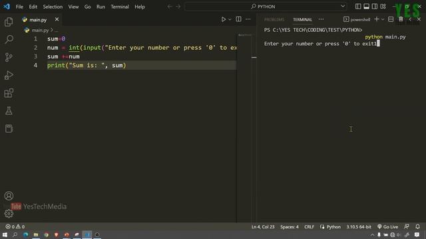
Task: Open command center dropdown chevron
Action: pyautogui.click(x=343, y=6)
